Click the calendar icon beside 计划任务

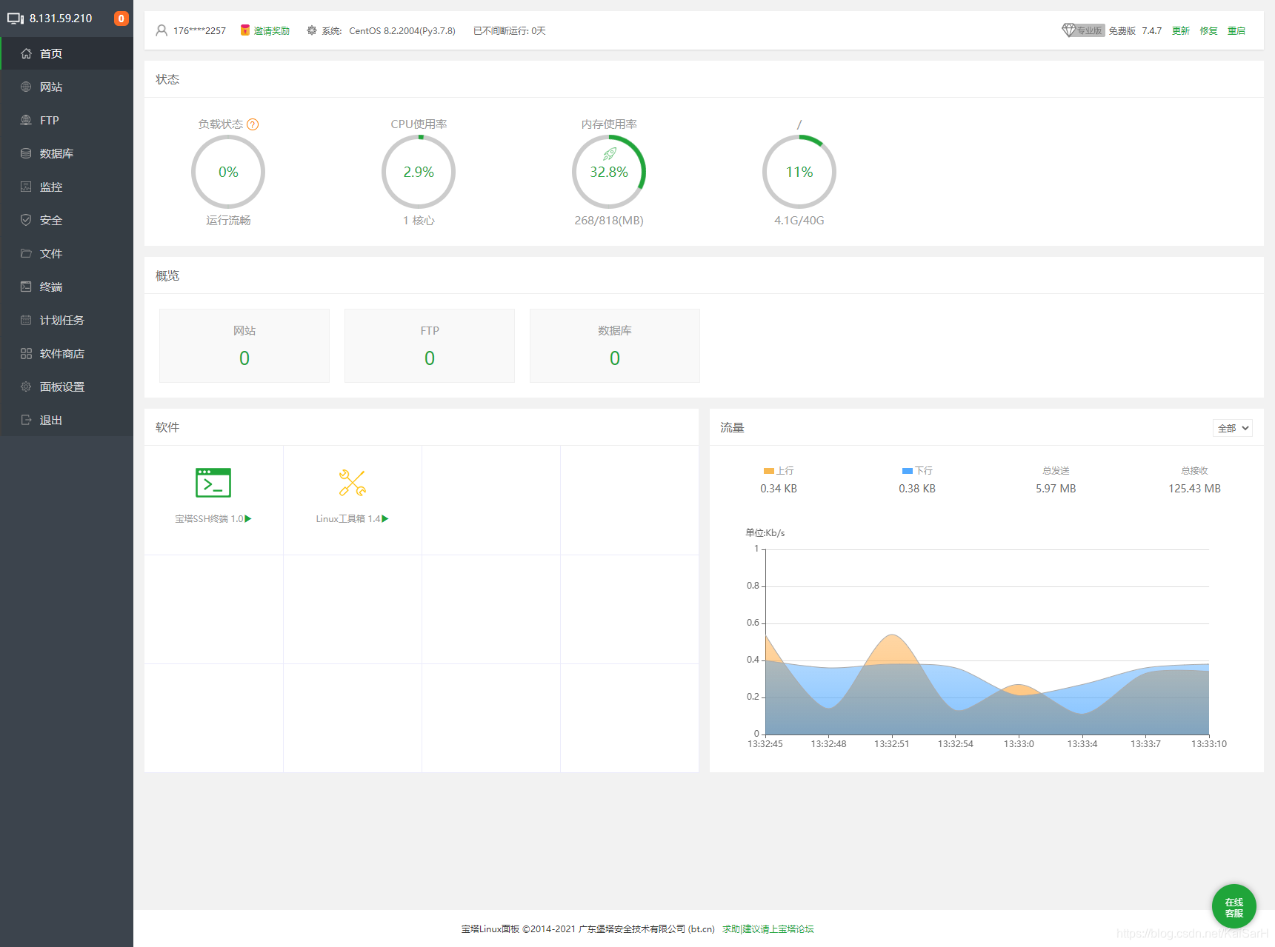26,320
